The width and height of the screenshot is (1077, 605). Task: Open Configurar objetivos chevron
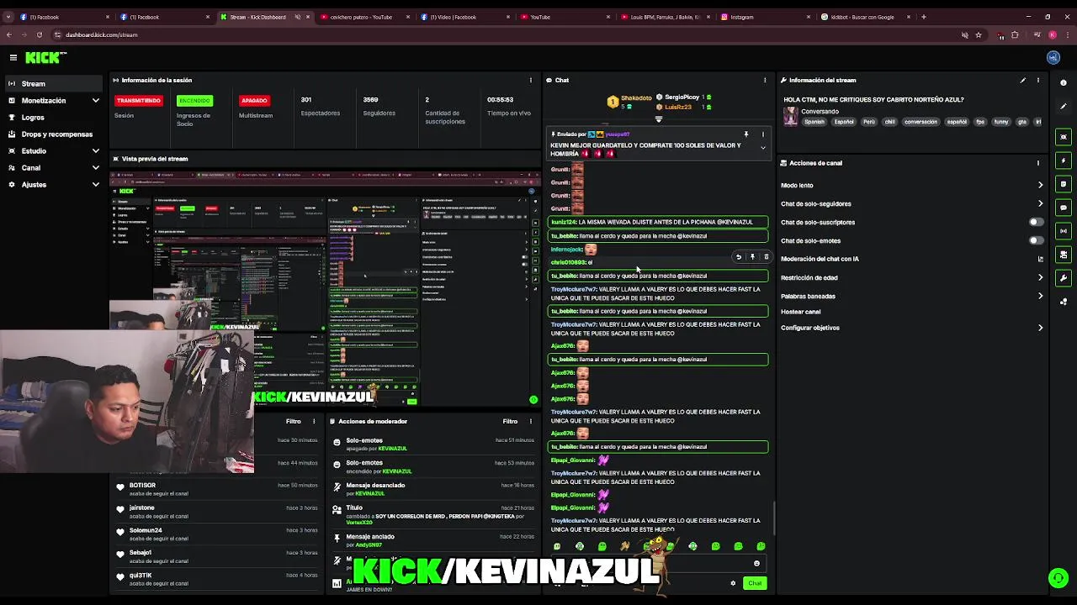click(1040, 328)
